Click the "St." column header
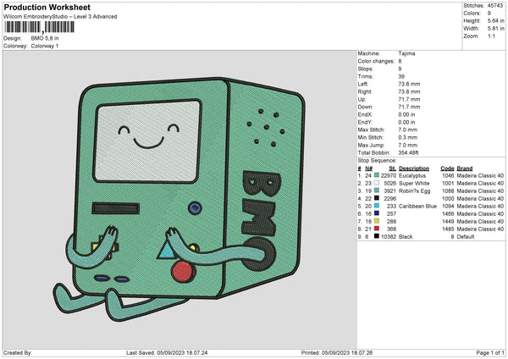The height and width of the screenshot is (359, 508). click(392, 168)
